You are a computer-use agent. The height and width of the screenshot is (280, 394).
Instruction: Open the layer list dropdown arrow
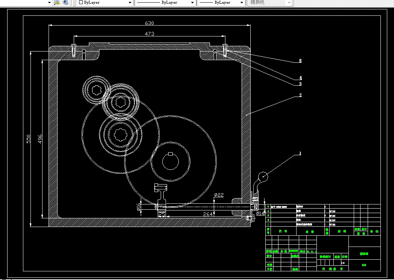50,3
